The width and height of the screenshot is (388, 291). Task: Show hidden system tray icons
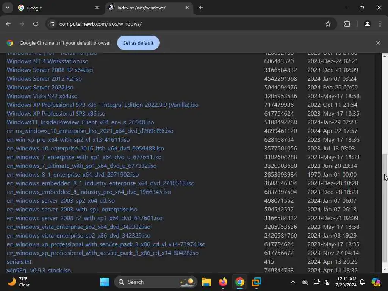coord(293,282)
